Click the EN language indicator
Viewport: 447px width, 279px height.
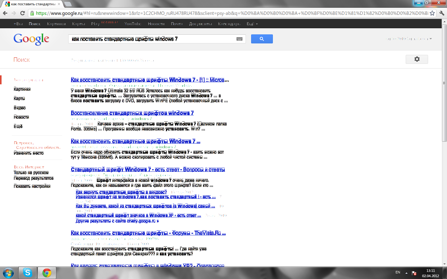tap(398, 272)
